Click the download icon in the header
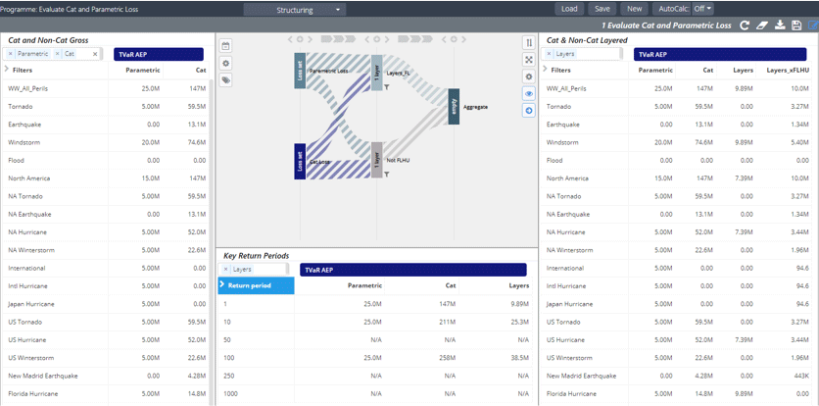This screenshot has height=406, width=819. pos(780,25)
